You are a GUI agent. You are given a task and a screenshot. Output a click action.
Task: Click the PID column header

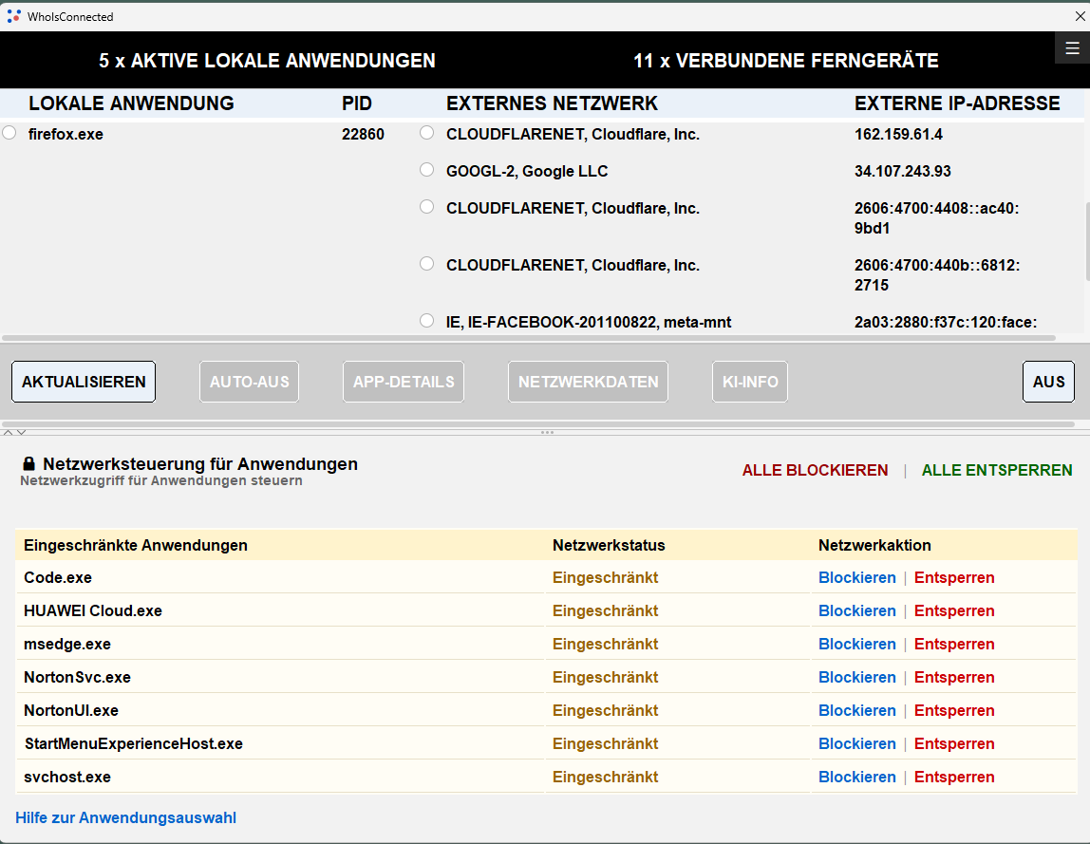pyautogui.click(x=357, y=103)
